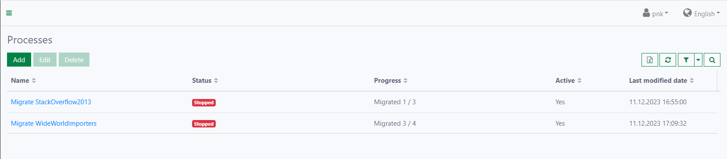Refresh the processes table
Image resolution: width=727 pixels, height=159 pixels.
(668, 60)
